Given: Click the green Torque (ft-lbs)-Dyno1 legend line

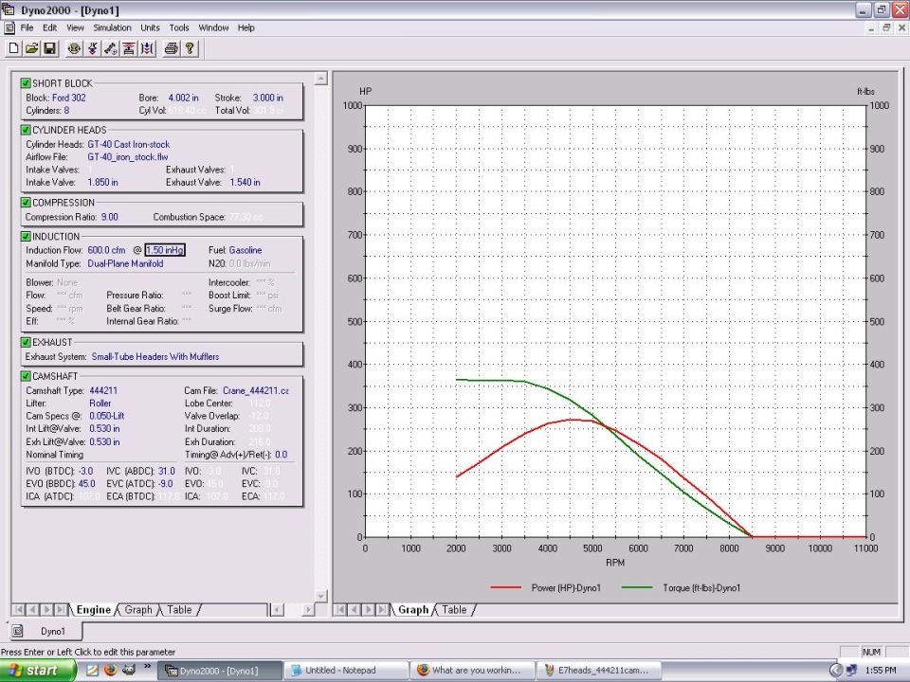Looking at the screenshot, I should [x=637, y=587].
